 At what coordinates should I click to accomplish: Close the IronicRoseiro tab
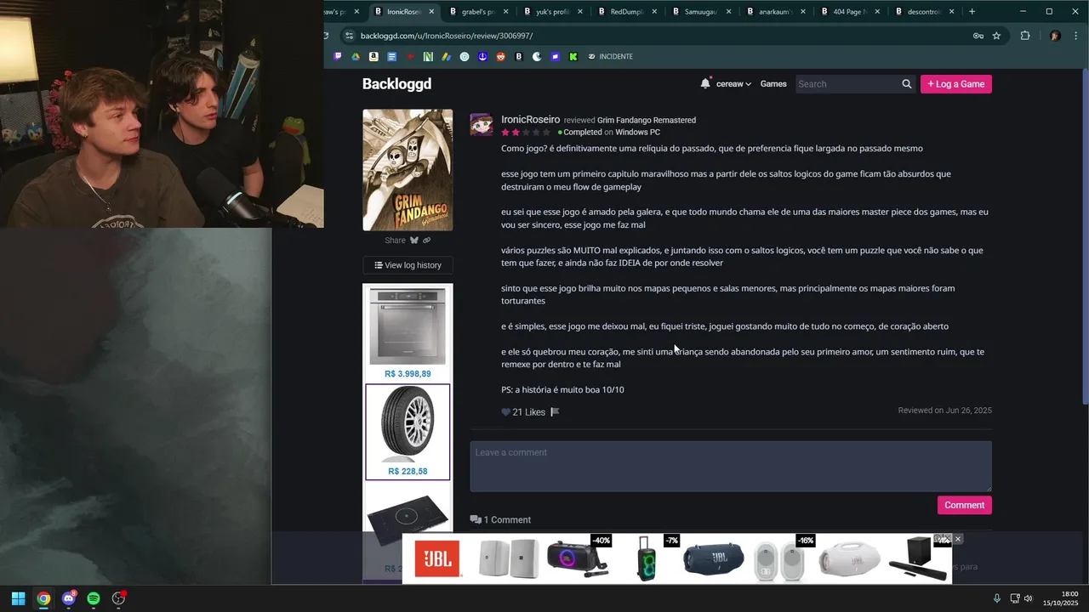tap(431, 12)
